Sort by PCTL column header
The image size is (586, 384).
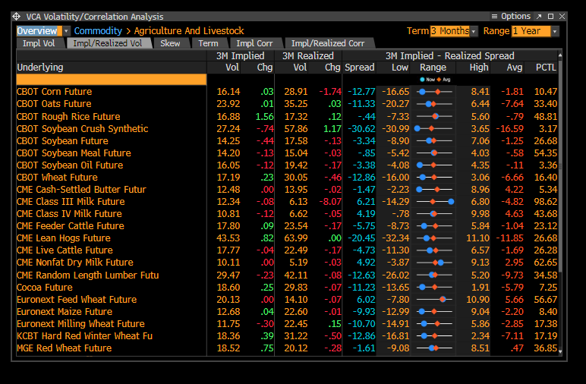[546, 68]
